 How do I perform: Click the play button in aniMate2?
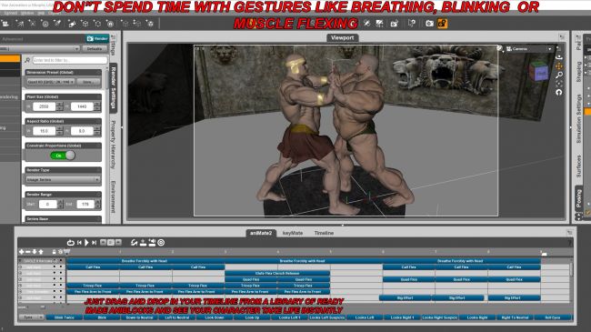click(x=86, y=243)
